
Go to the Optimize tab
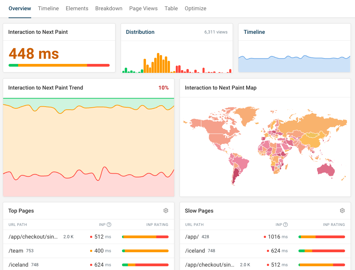(x=195, y=8)
